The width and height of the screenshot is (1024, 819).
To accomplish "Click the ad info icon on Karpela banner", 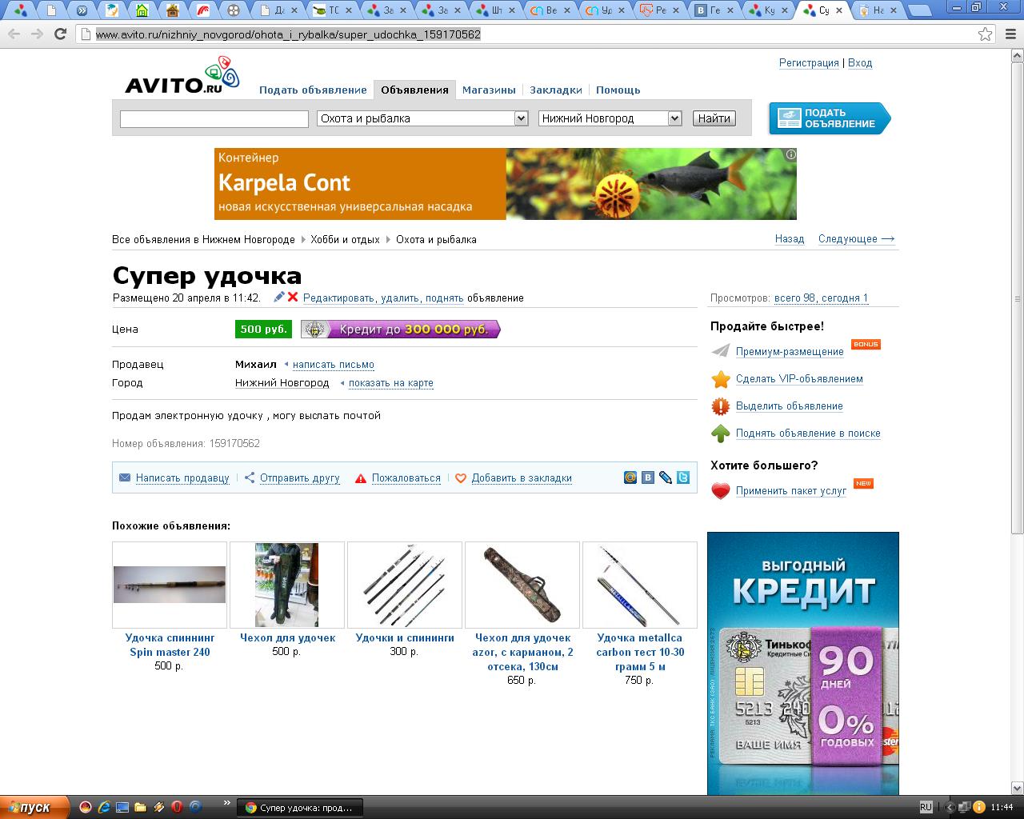I will tap(790, 154).
